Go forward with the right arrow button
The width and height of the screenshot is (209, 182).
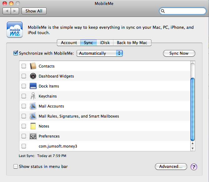point(15,11)
